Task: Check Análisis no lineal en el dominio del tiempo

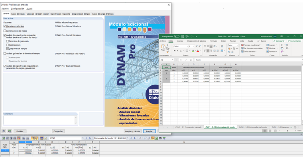Action: click(5, 54)
